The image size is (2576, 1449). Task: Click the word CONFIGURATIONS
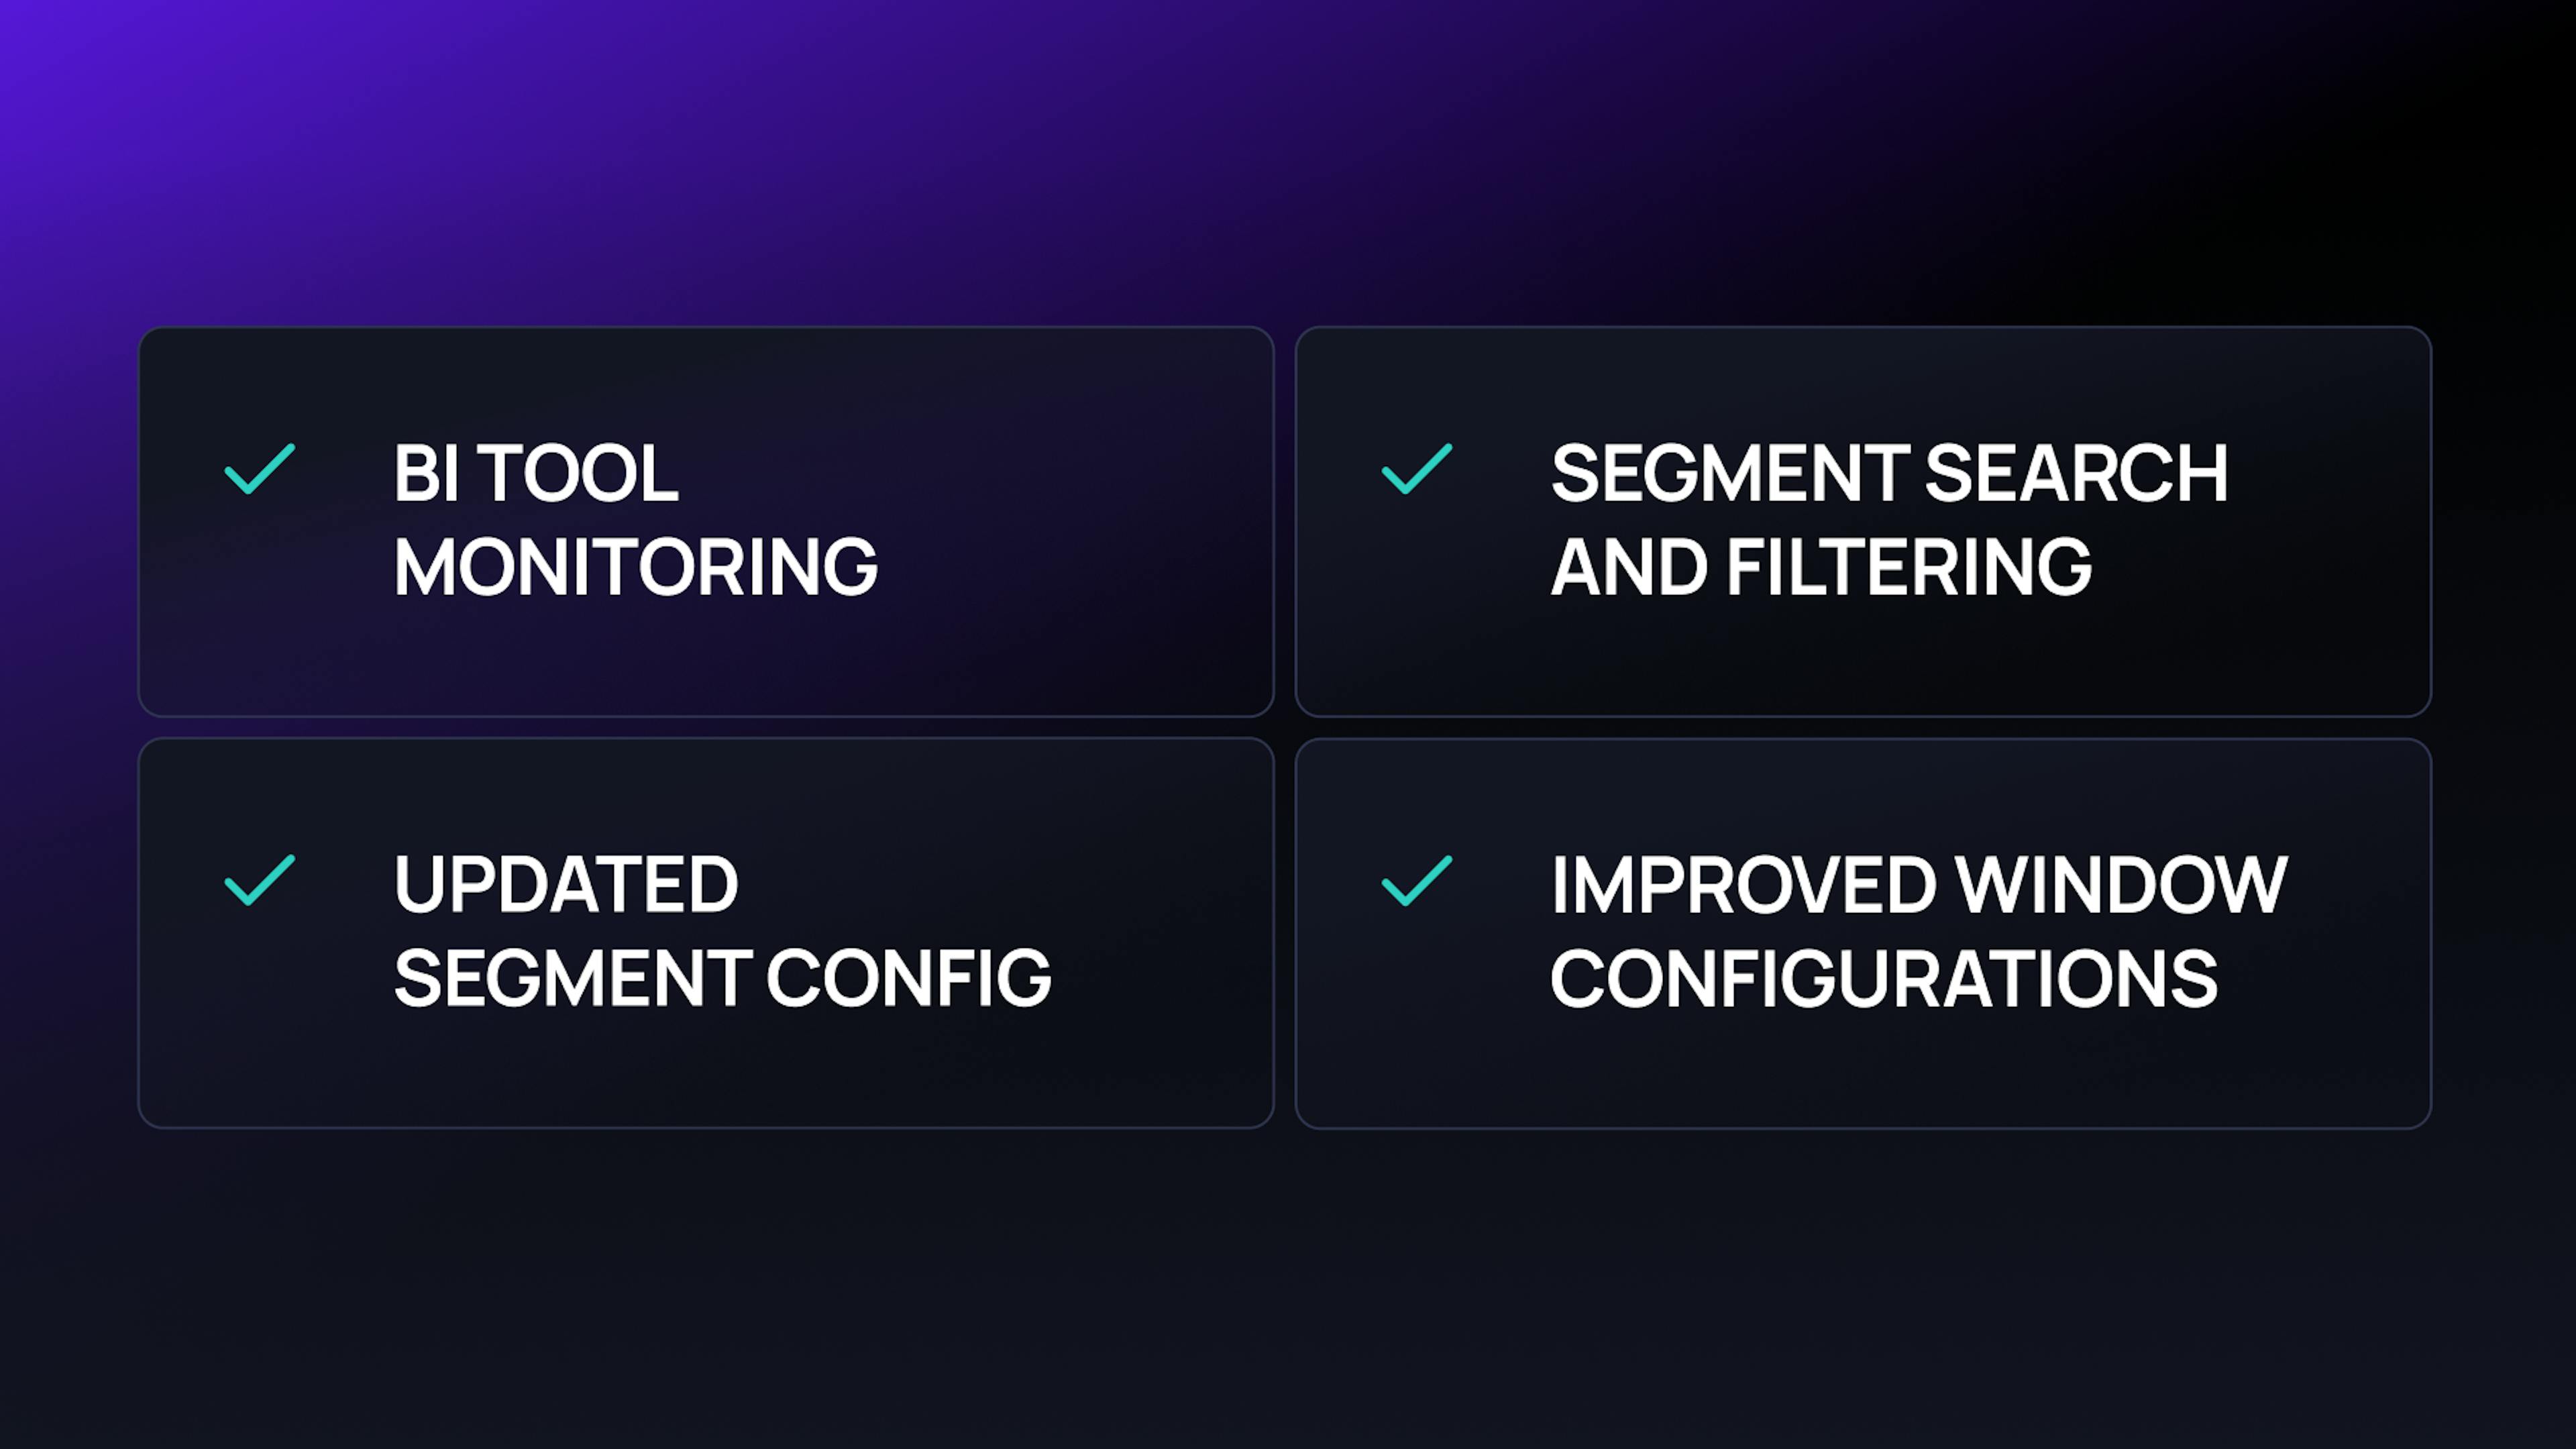click(1884, 978)
